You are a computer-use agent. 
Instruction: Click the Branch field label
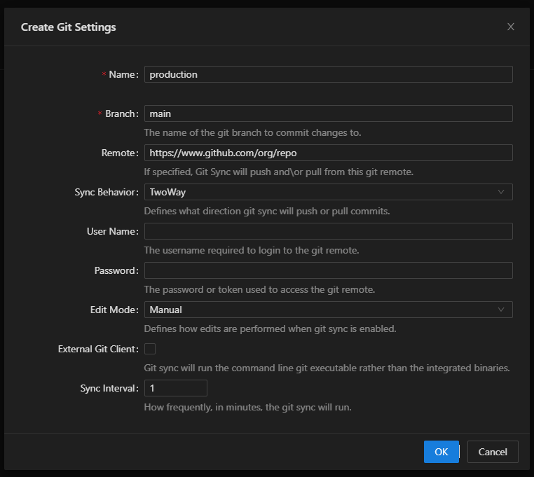click(x=121, y=113)
